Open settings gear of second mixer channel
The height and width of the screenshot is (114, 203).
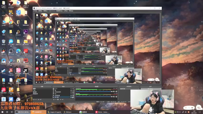click(x=116, y=97)
